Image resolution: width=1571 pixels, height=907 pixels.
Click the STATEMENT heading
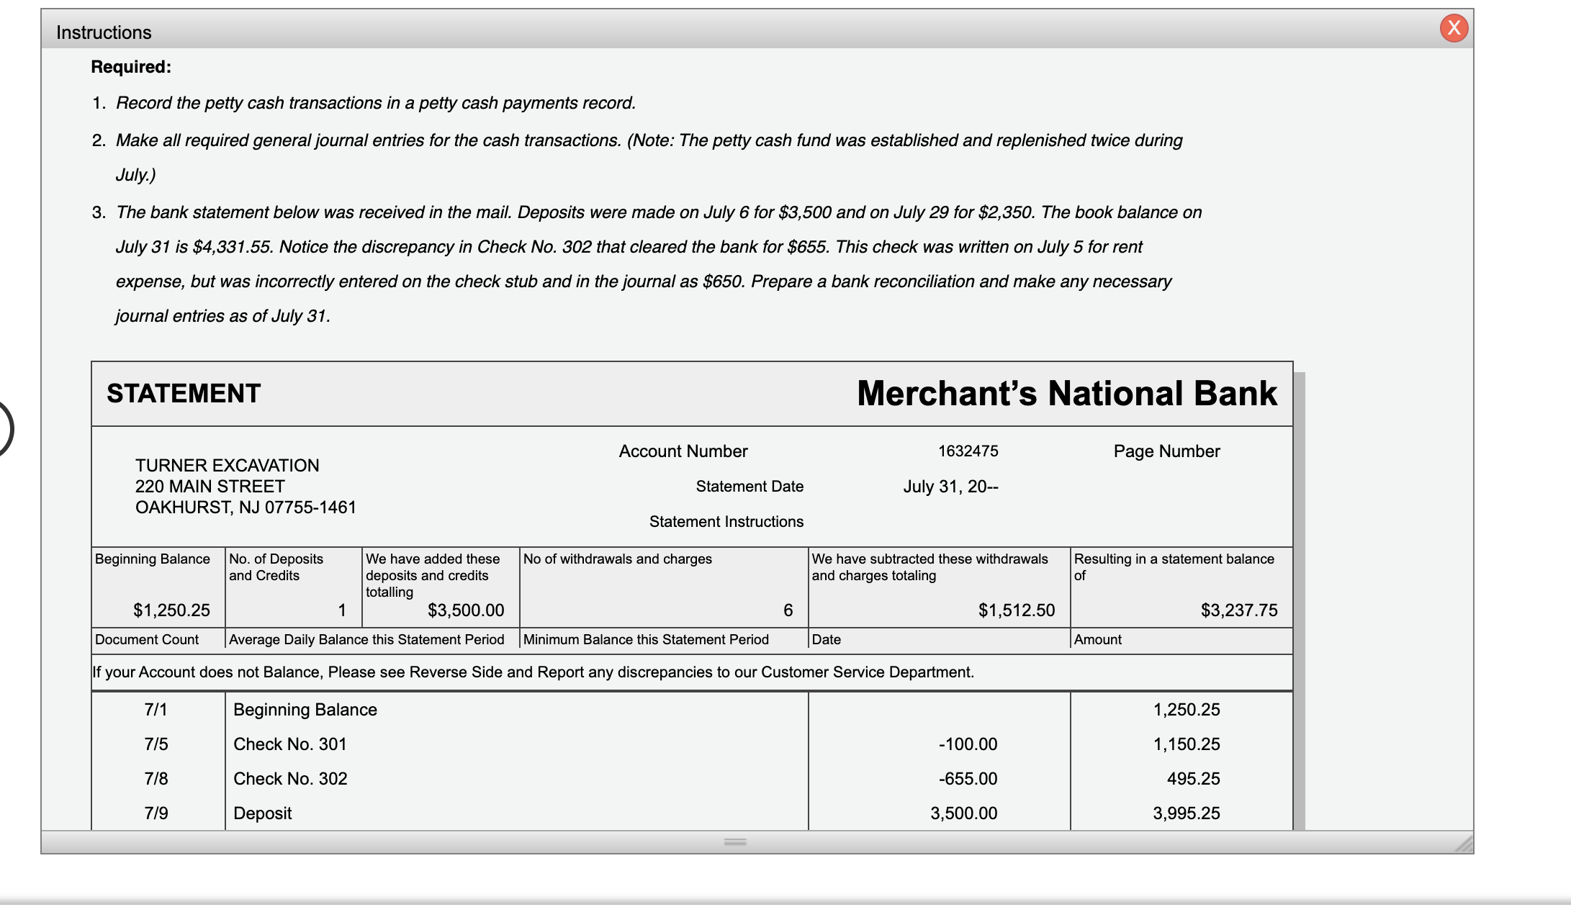click(x=184, y=394)
